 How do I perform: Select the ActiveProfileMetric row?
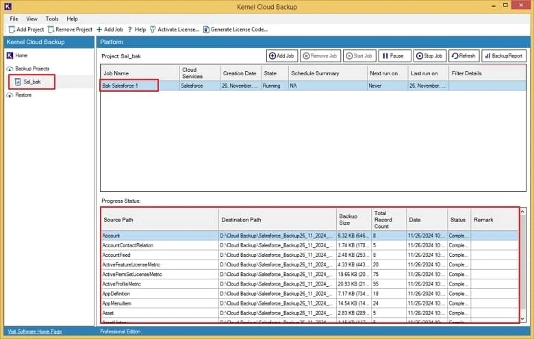tap(310, 284)
